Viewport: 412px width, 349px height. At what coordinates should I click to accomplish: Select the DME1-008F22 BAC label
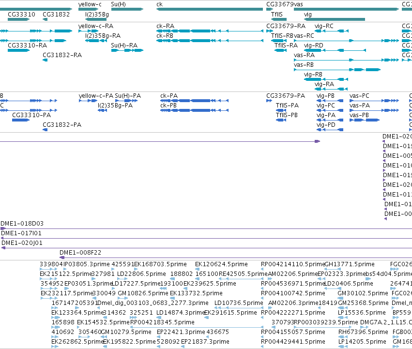click(x=80, y=253)
